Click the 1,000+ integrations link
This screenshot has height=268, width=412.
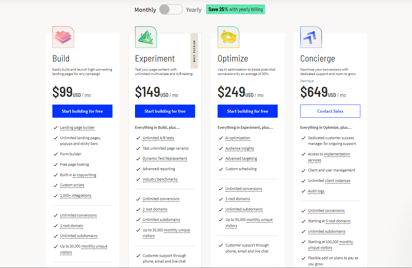click(x=76, y=196)
